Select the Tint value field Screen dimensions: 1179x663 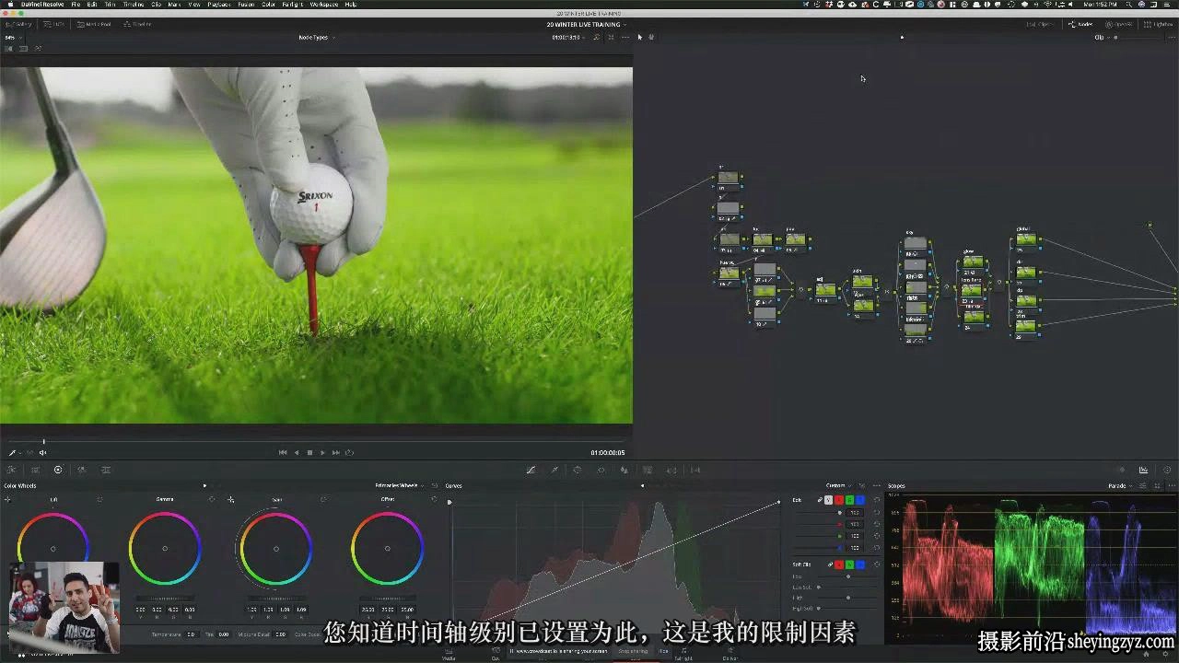(224, 634)
